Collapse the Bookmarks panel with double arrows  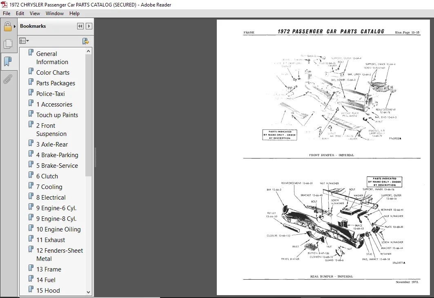(x=80, y=26)
